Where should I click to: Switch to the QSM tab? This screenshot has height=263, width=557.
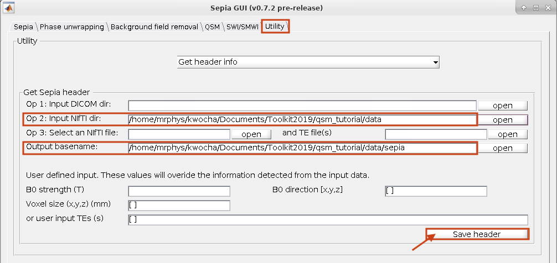click(212, 27)
